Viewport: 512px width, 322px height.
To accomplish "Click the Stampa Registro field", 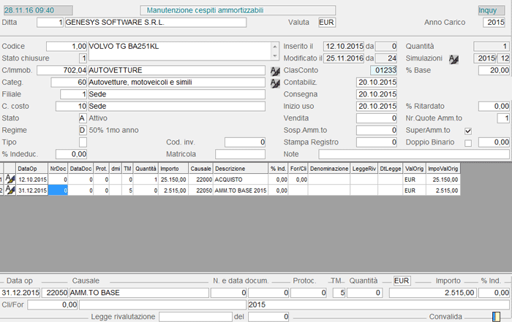I will pos(377,142).
